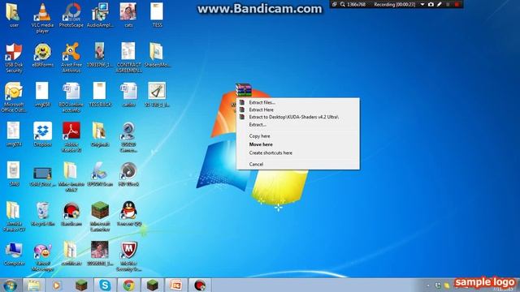The width and height of the screenshot is (520, 292).
Task: Switch to Bandicam on the taskbar
Action: tap(200, 285)
